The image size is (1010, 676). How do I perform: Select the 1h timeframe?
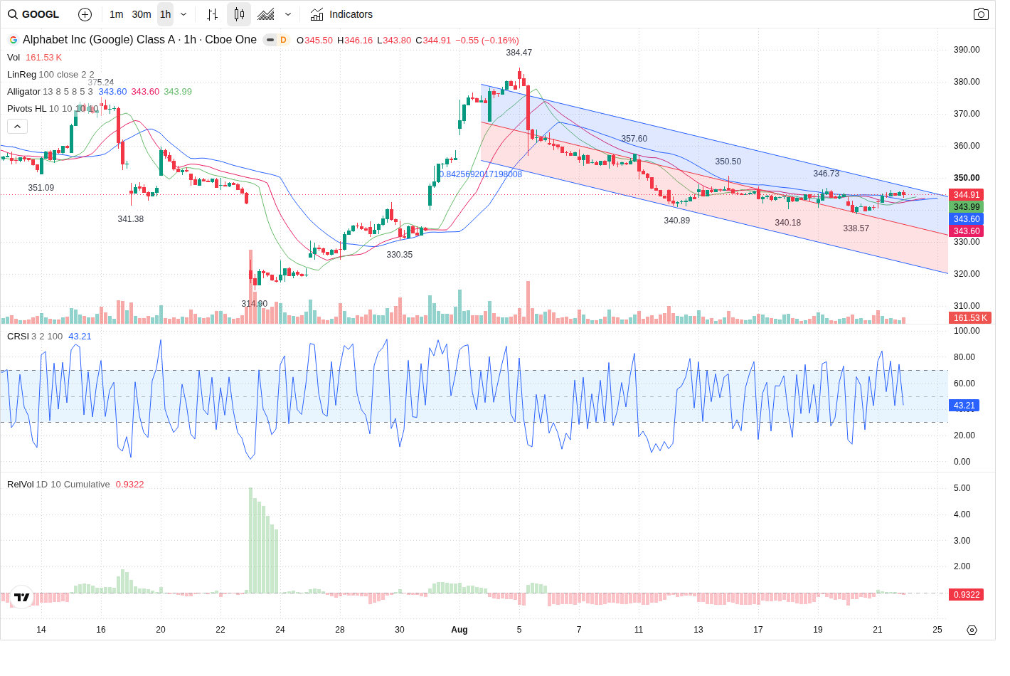click(165, 14)
